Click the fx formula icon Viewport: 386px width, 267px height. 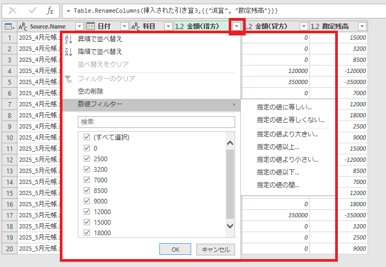tap(50, 11)
